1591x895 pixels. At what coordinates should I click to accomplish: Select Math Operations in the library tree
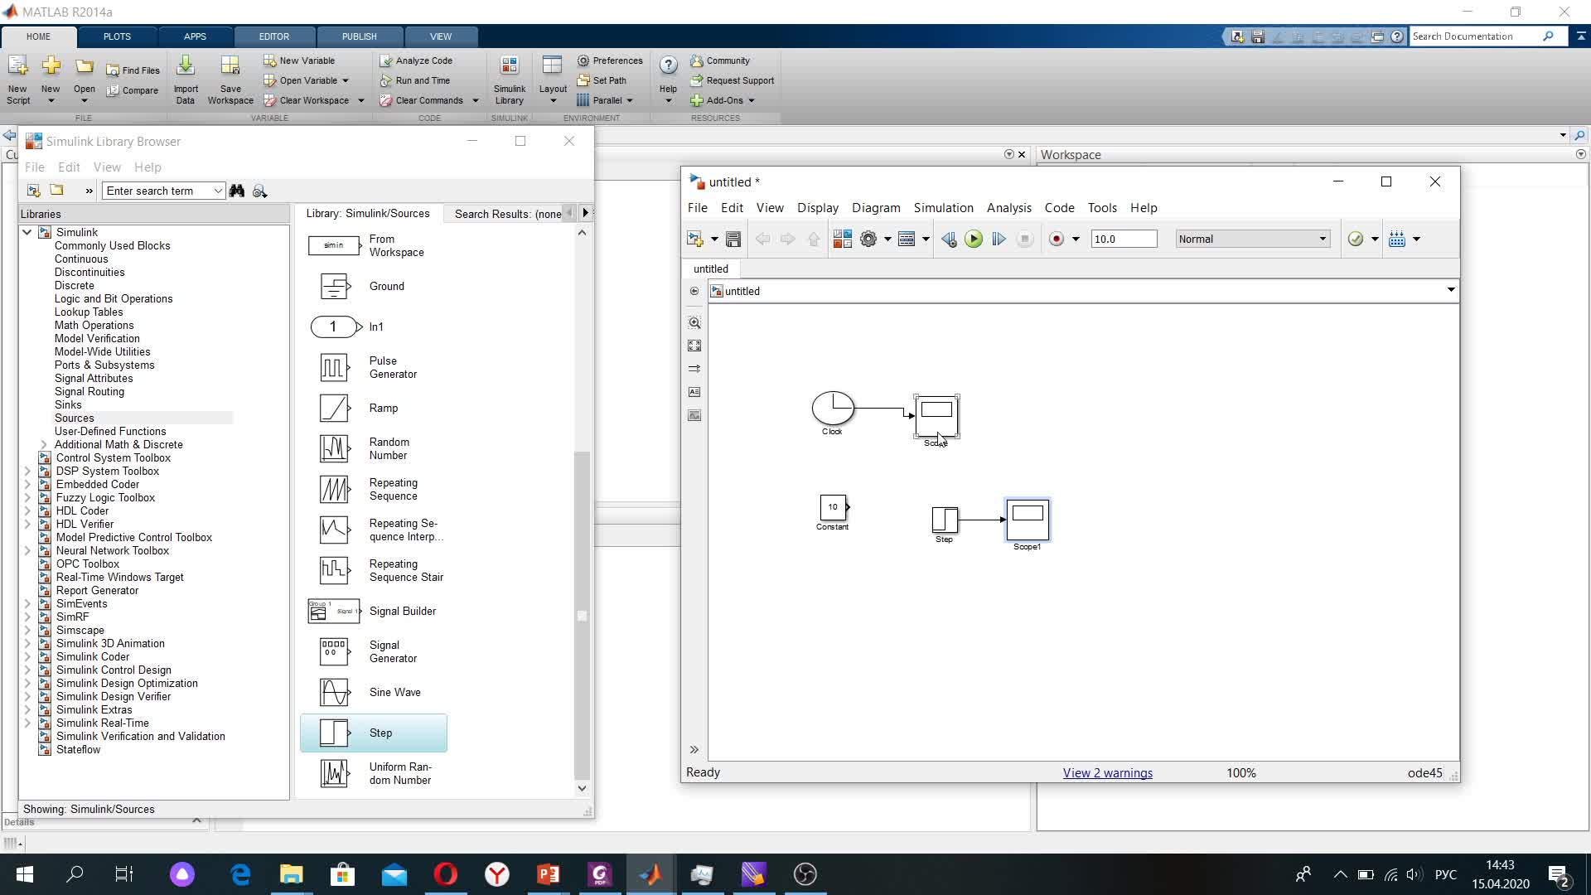pyautogui.click(x=94, y=325)
